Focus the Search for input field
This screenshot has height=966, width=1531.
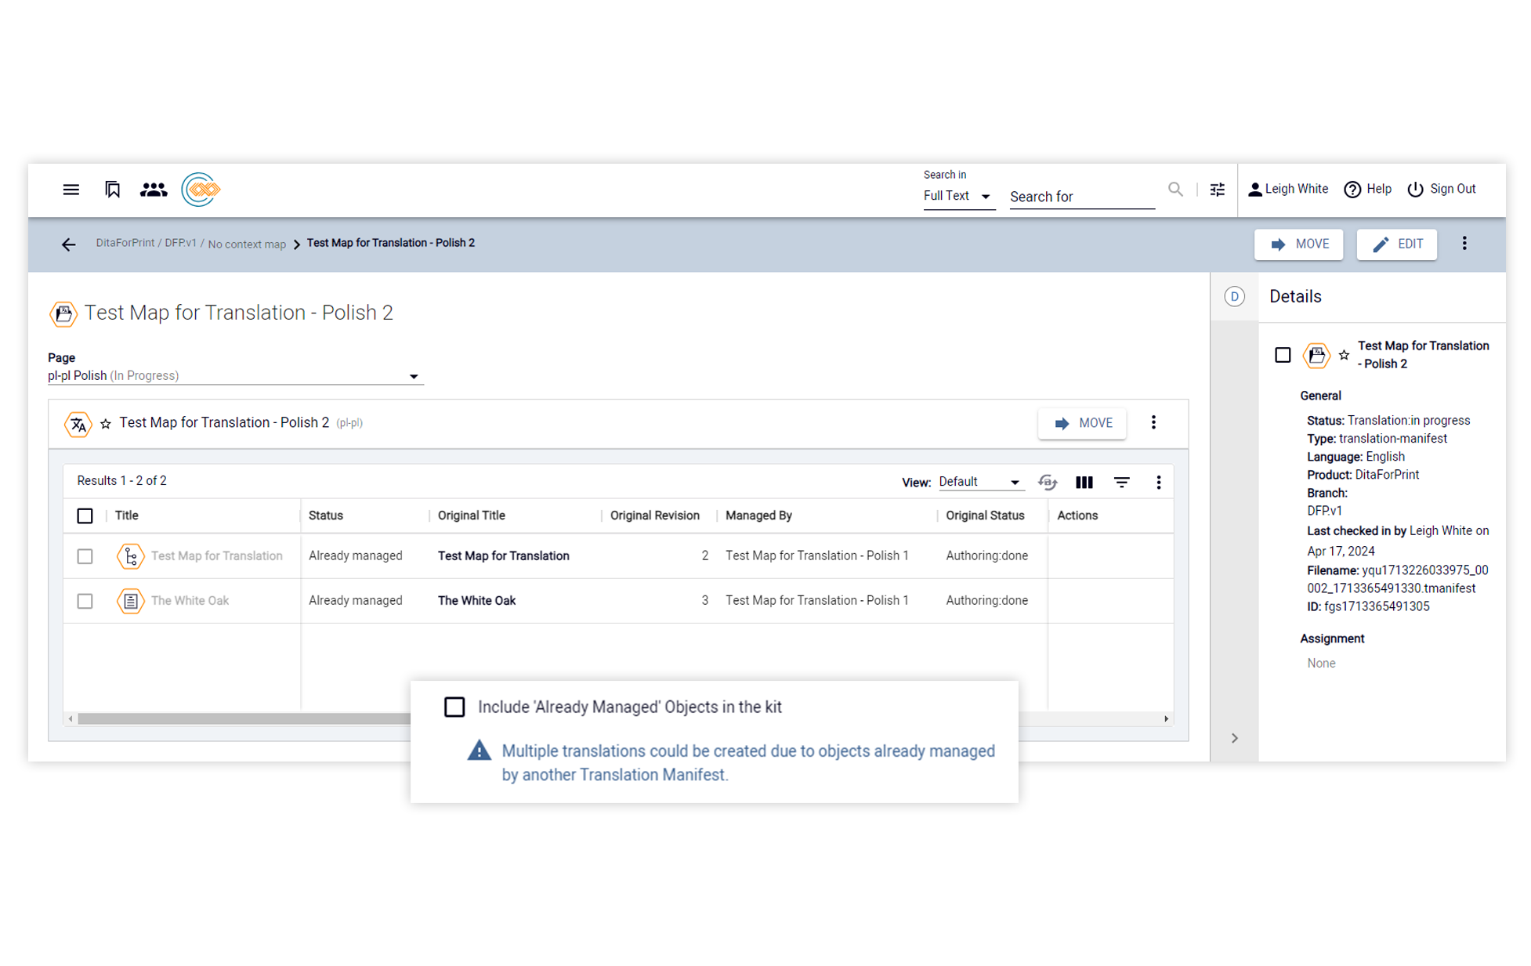click(1082, 197)
